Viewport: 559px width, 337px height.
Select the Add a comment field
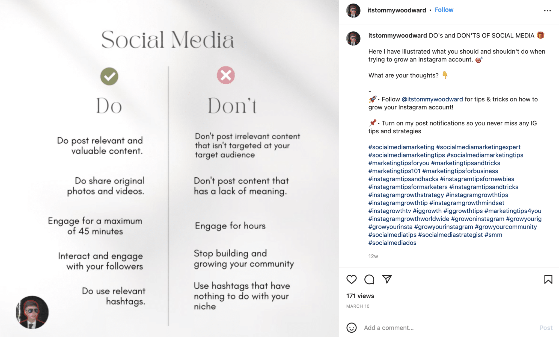(409, 327)
